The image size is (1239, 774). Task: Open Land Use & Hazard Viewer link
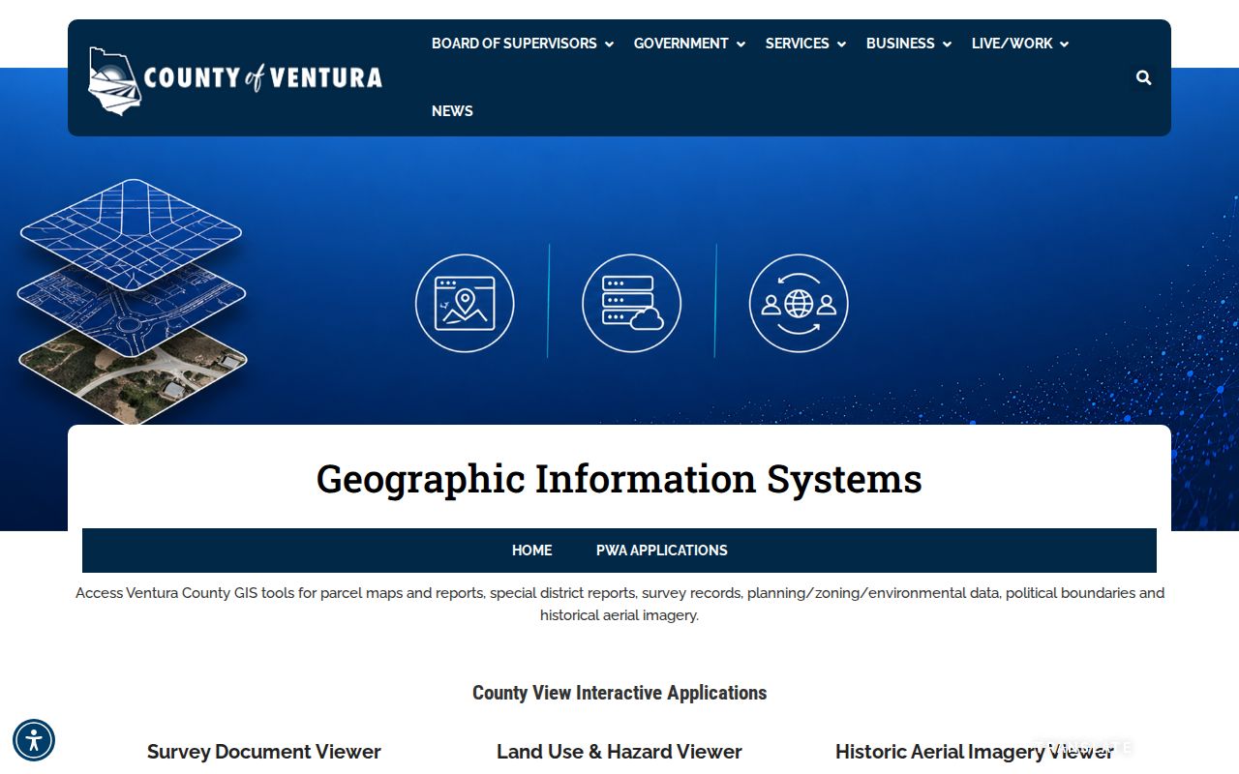tap(619, 752)
